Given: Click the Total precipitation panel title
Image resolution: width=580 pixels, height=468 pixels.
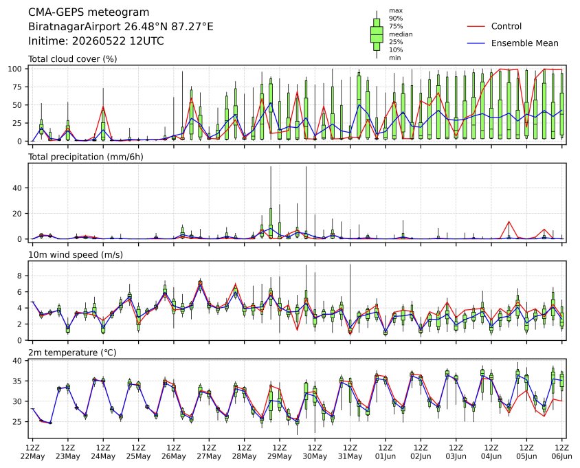Looking at the screenshot, I should coord(85,157).
